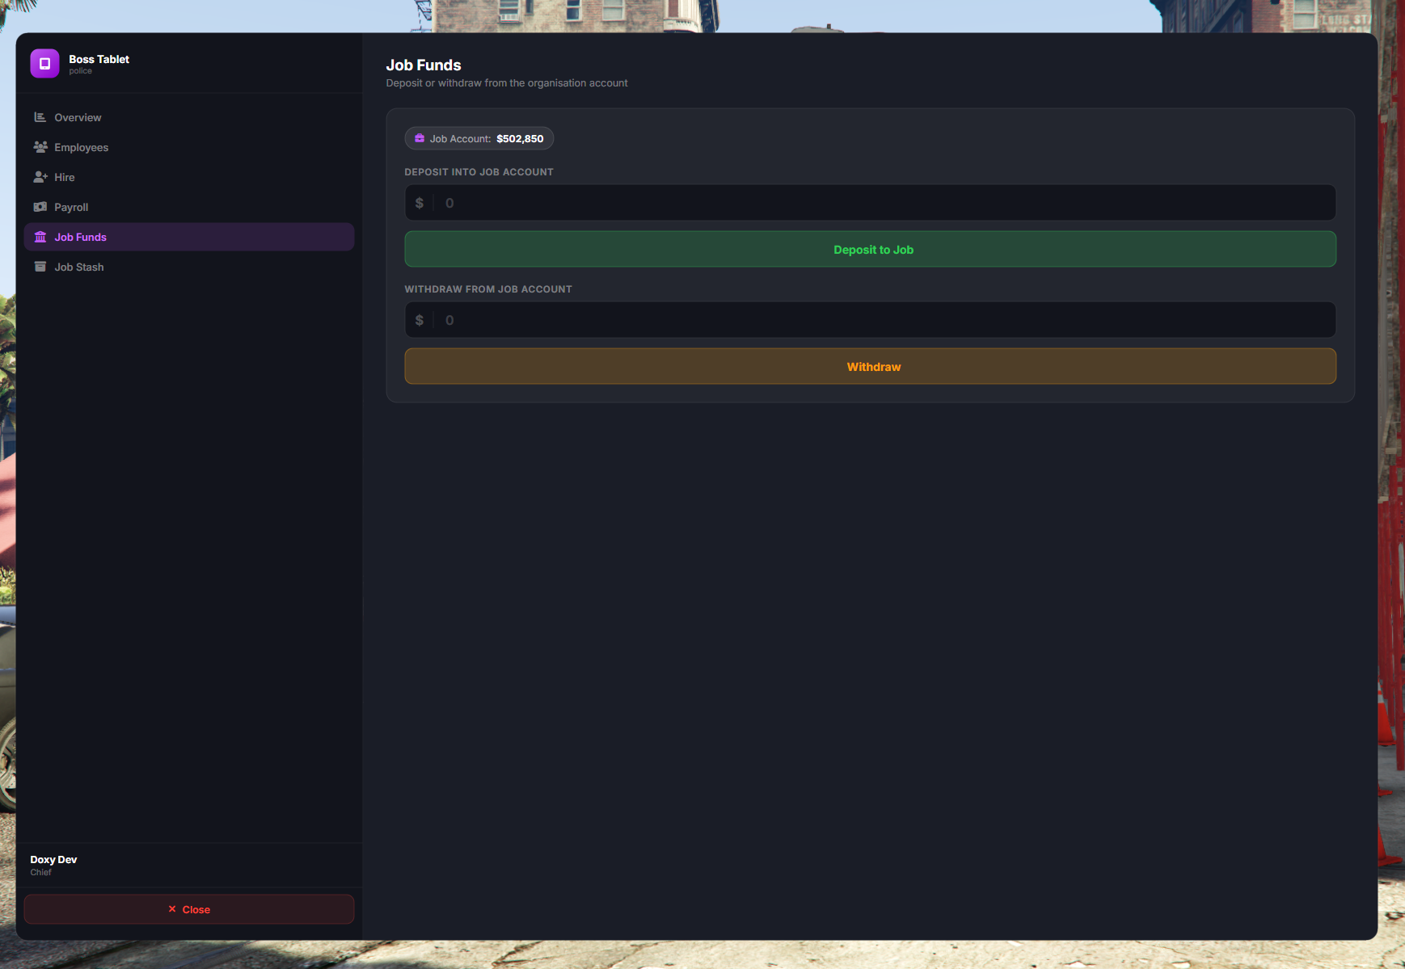
Task: Click the 'Withdraw from Job Account' label
Action: pyautogui.click(x=488, y=289)
